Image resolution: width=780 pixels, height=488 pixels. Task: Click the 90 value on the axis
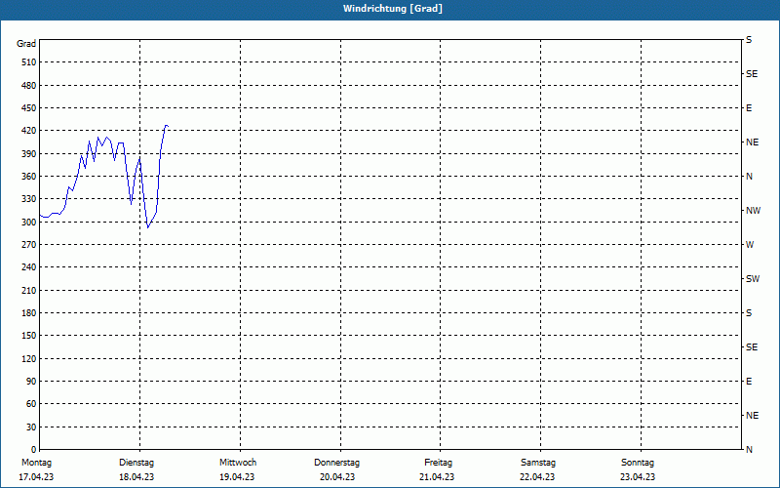click(x=31, y=382)
